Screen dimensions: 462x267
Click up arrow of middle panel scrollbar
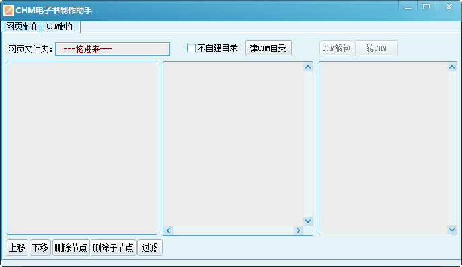(308, 67)
